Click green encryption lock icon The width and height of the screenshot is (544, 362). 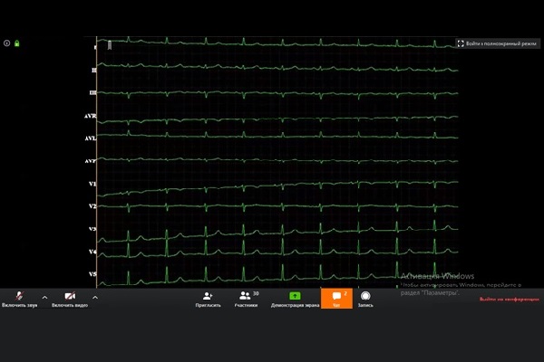[16, 43]
